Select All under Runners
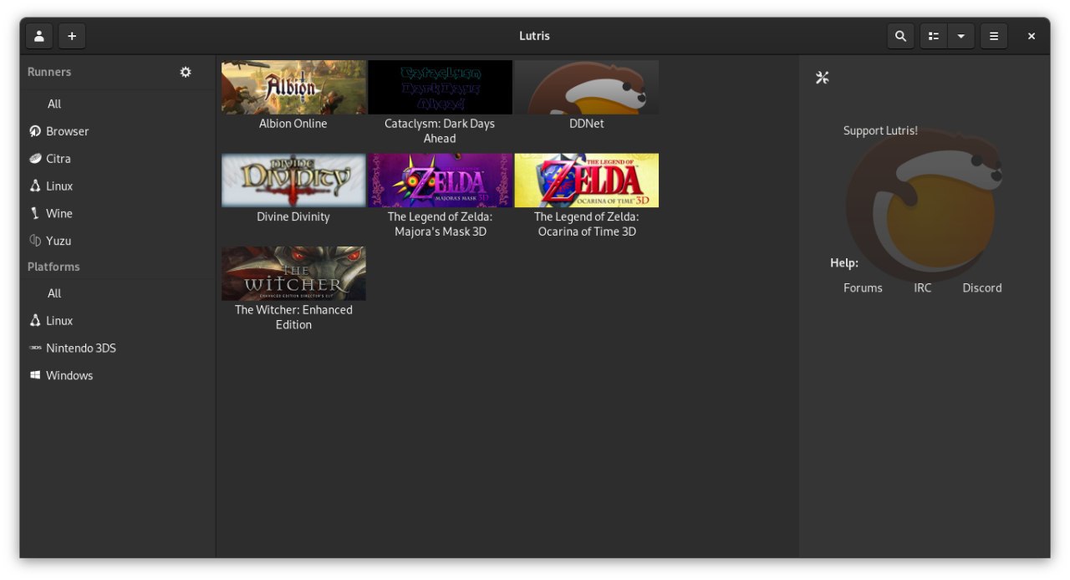Viewport: 1070px width, 580px height. coord(118,104)
